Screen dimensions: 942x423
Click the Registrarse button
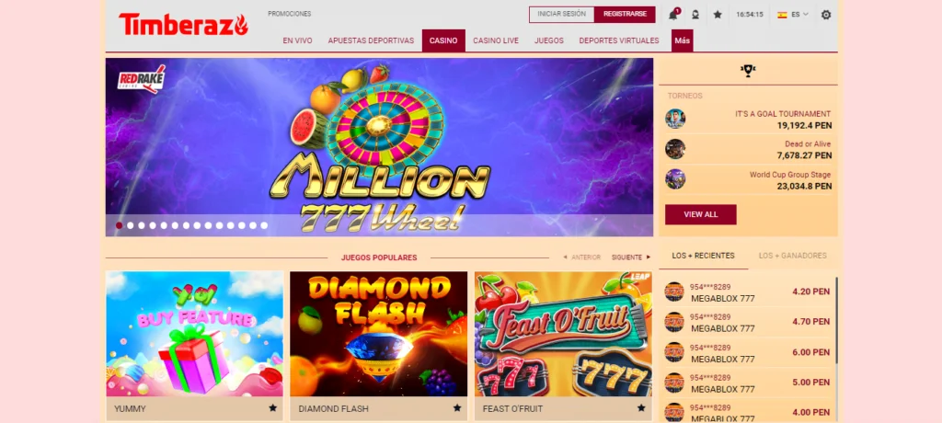625,15
